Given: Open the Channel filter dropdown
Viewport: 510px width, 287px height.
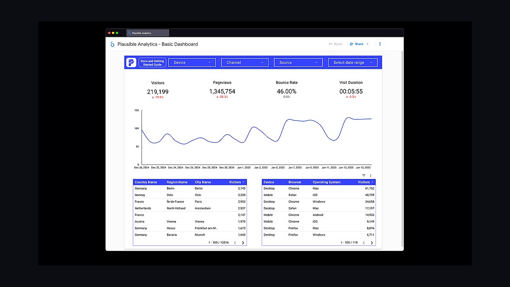Looking at the screenshot, I should point(245,63).
